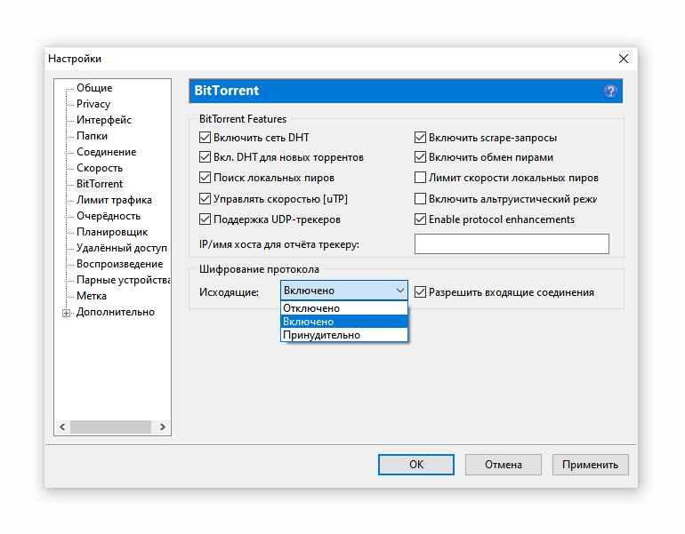
Task: Toggle Включить сеть DHT checkbox
Action: click(205, 138)
